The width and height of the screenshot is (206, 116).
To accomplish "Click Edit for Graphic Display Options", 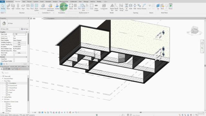I will [19, 44].
